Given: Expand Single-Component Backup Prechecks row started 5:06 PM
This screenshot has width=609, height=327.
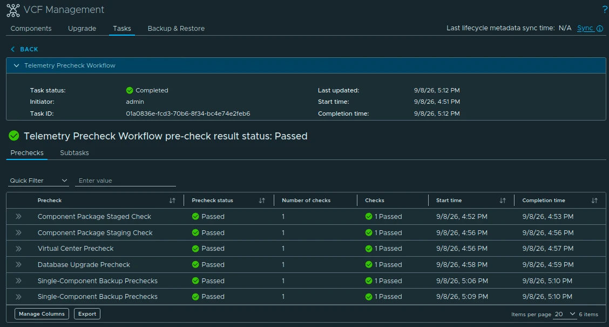Looking at the screenshot, I should [x=18, y=281].
